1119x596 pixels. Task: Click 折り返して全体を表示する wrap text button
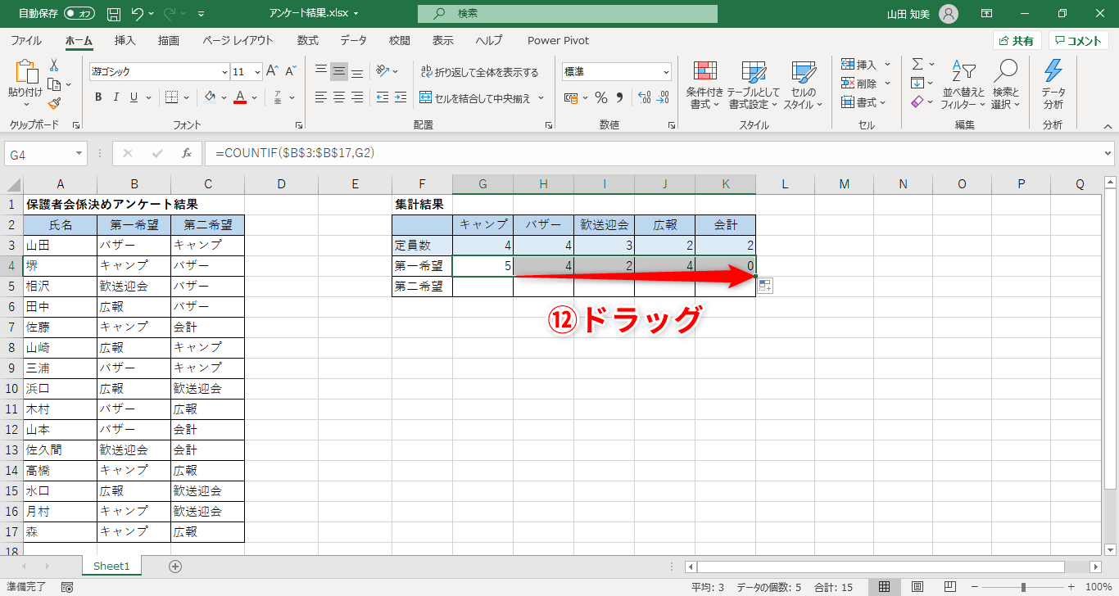tap(479, 72)
